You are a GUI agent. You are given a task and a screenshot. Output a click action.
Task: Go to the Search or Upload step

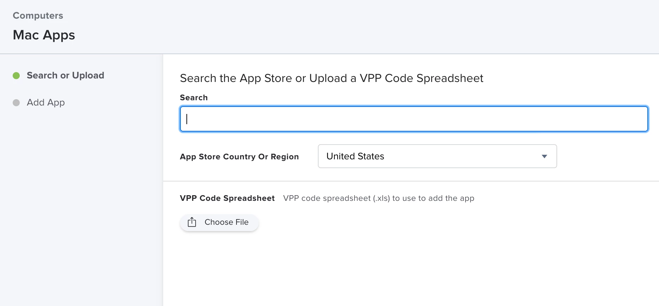(x=65, y=75)
